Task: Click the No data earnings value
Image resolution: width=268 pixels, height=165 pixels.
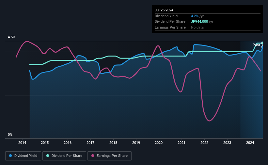Action: coord(197,27)
